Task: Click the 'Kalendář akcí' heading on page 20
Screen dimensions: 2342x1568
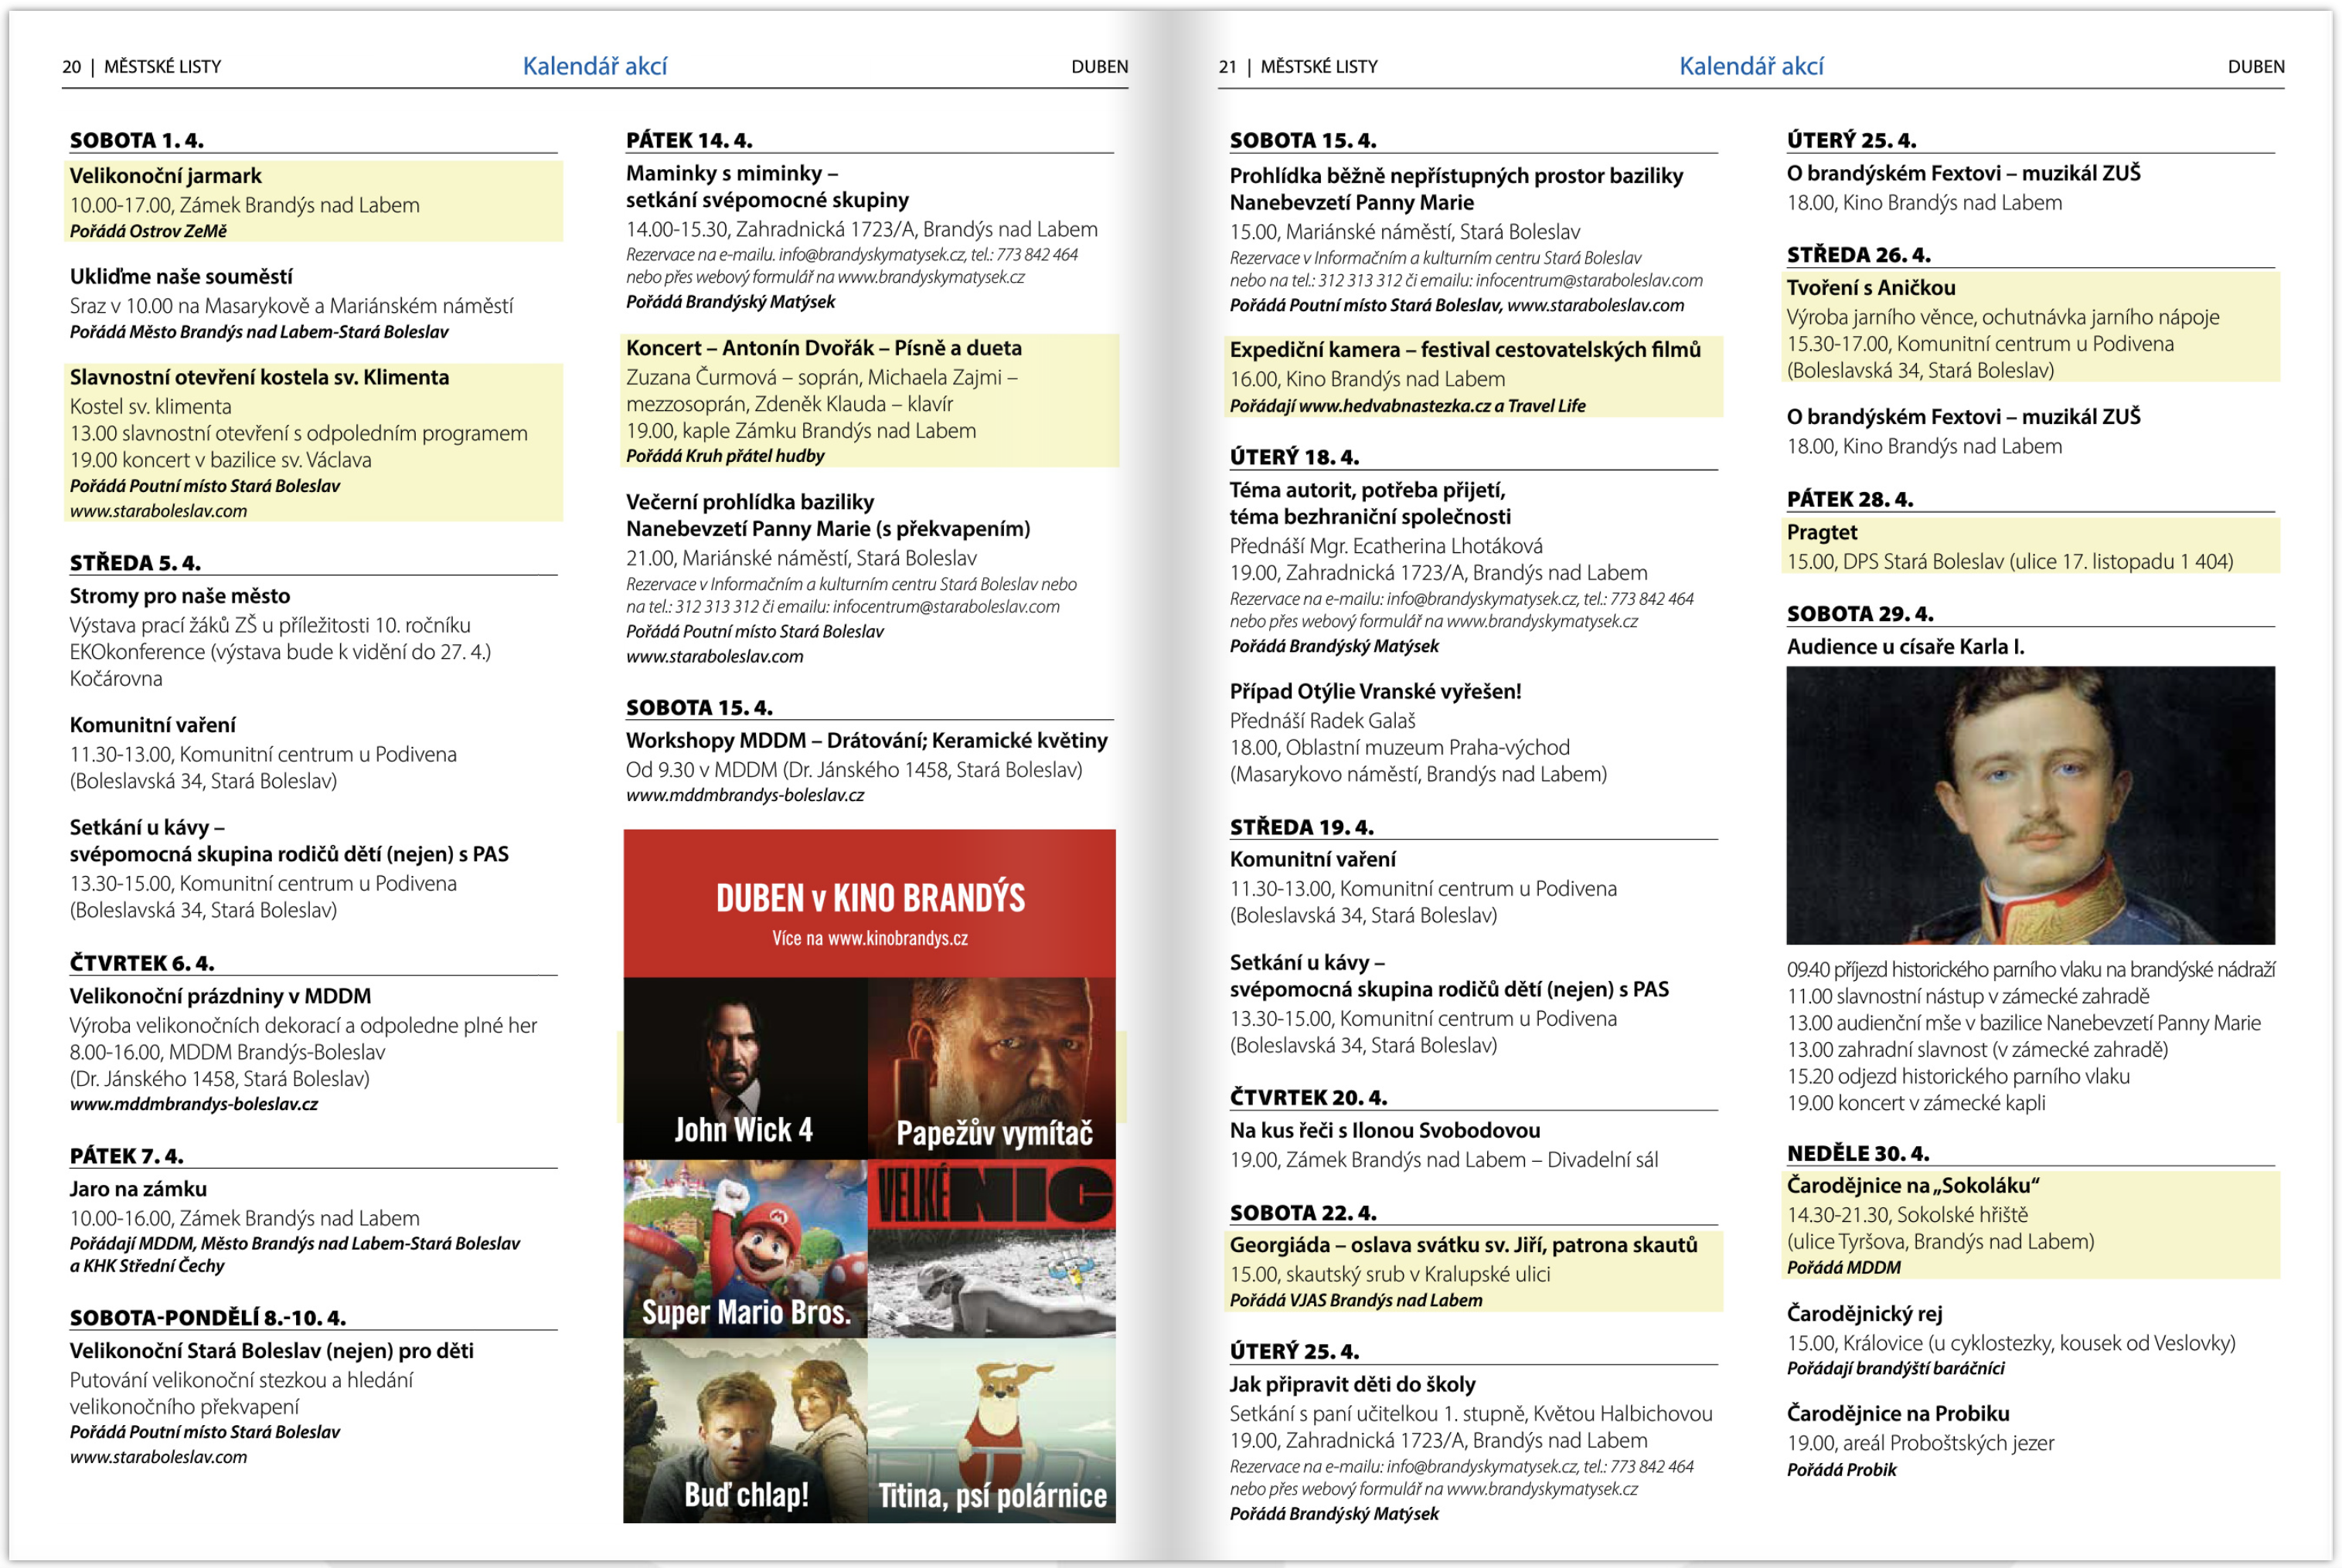Action: click(x=594, y=66)
